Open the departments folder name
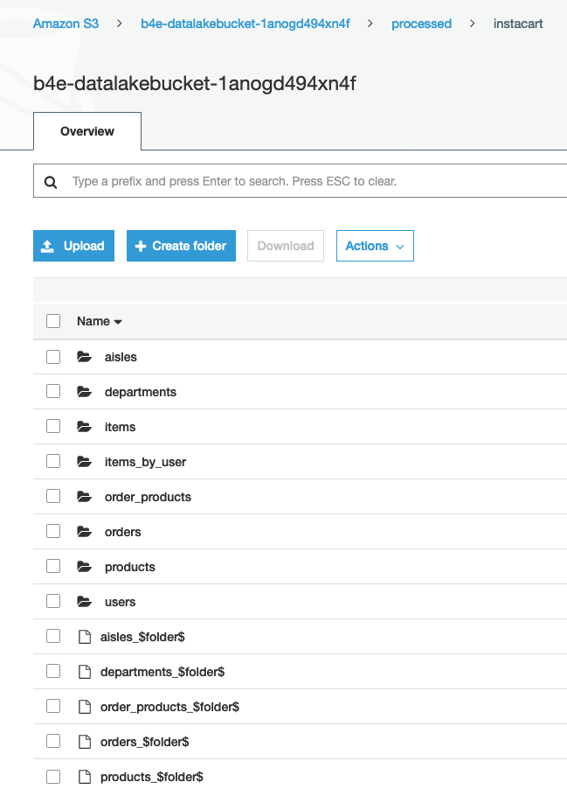567x803 pixels. coord(141,392)
